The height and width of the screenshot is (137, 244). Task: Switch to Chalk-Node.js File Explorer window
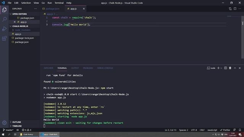click(x=29, y=134)
